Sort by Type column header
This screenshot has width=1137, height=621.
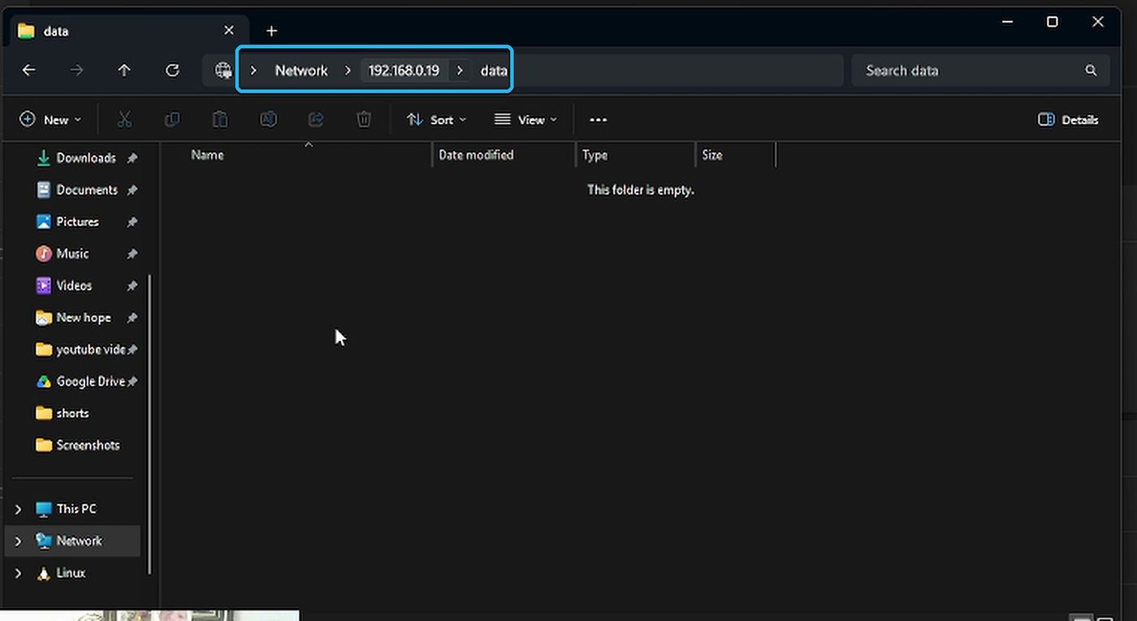click(594, 155)
